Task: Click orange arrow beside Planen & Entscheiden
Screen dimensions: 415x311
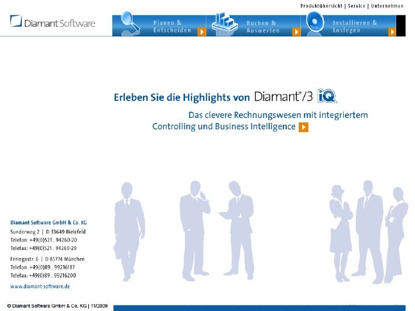Action: click(x=202, y=32)
